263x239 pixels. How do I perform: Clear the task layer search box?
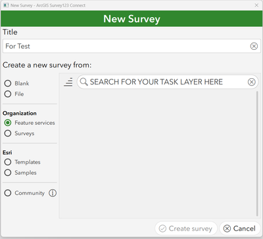(251, 82)
